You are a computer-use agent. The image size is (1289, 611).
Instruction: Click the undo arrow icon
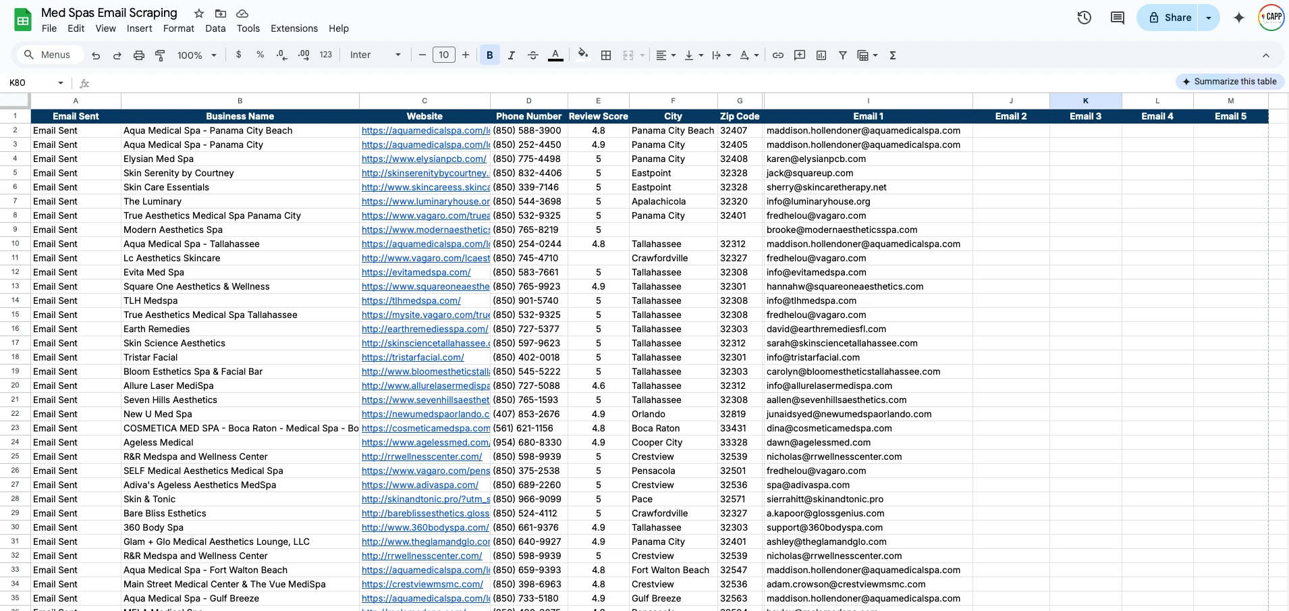tap(96, 55)
